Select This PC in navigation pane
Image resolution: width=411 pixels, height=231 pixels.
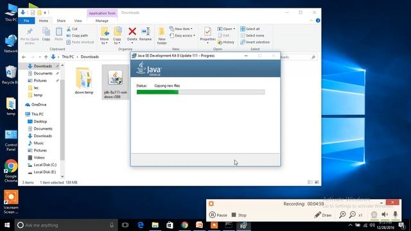pos(37,114)
